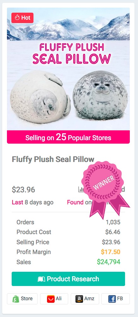
Task: Click the $23.96 price label
Action: coord(23,190)
